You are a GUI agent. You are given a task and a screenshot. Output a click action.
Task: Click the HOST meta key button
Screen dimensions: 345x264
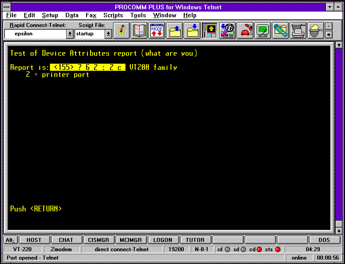click(34, 240)
